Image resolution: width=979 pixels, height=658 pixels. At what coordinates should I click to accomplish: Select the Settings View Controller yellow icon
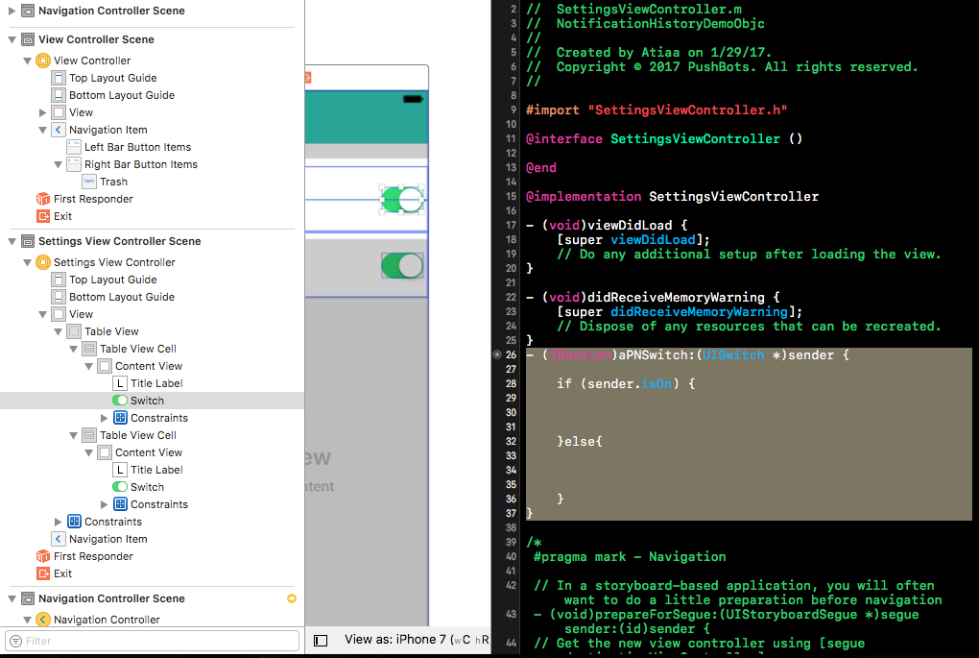(43, 262)
